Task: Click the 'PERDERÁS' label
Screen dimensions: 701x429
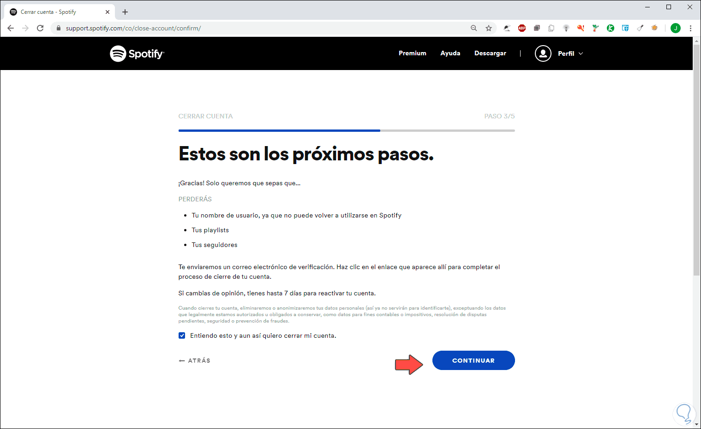Action: [x=195, y=199]
